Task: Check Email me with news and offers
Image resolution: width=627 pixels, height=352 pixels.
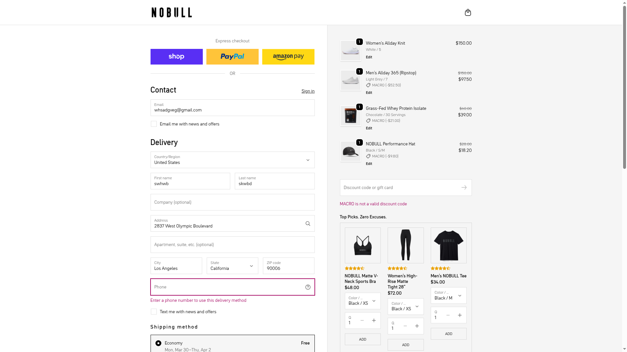Action: point(154,124)
